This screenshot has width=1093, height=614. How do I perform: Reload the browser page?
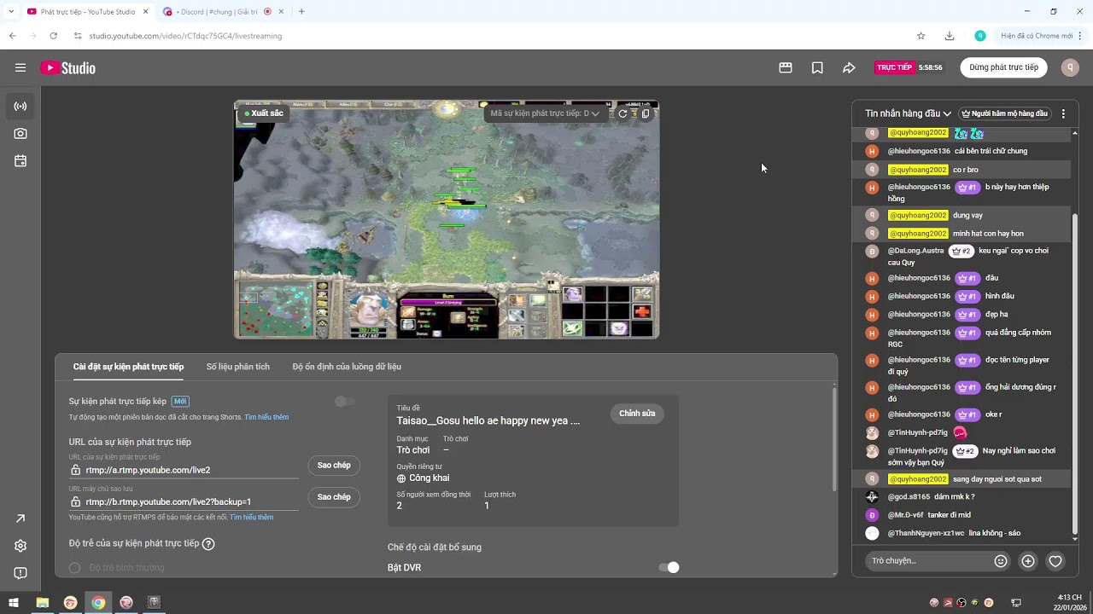(x=53, y=36)
